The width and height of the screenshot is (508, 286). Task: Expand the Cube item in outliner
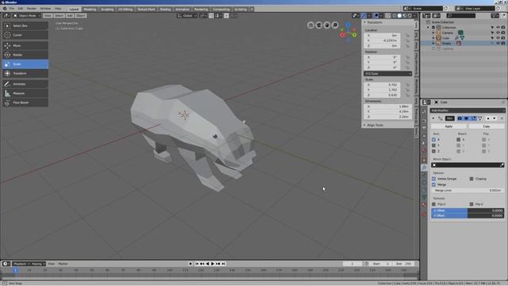pyautogui.click(x=433, y=38)
